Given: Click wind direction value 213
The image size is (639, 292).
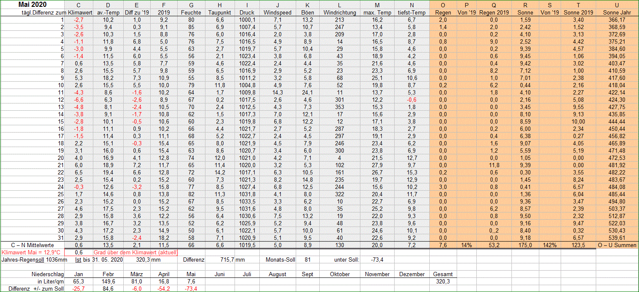Looking at the screenshot, I should [x=340, y=20].
